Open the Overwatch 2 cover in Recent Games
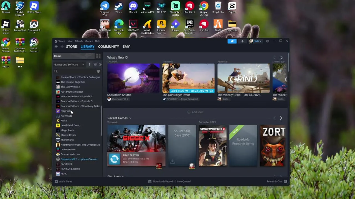 click(213, 146)
